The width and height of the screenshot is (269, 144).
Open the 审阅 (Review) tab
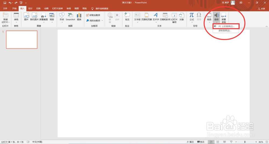[69, 8]
